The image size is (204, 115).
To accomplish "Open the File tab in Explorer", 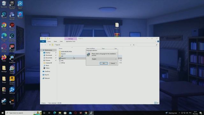I will pos(43,41).
